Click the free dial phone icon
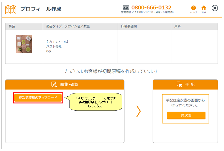This screenshot has height=151, width=224. (126, 7)
